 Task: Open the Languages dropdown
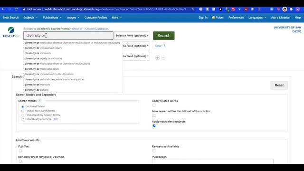(257, 18)
